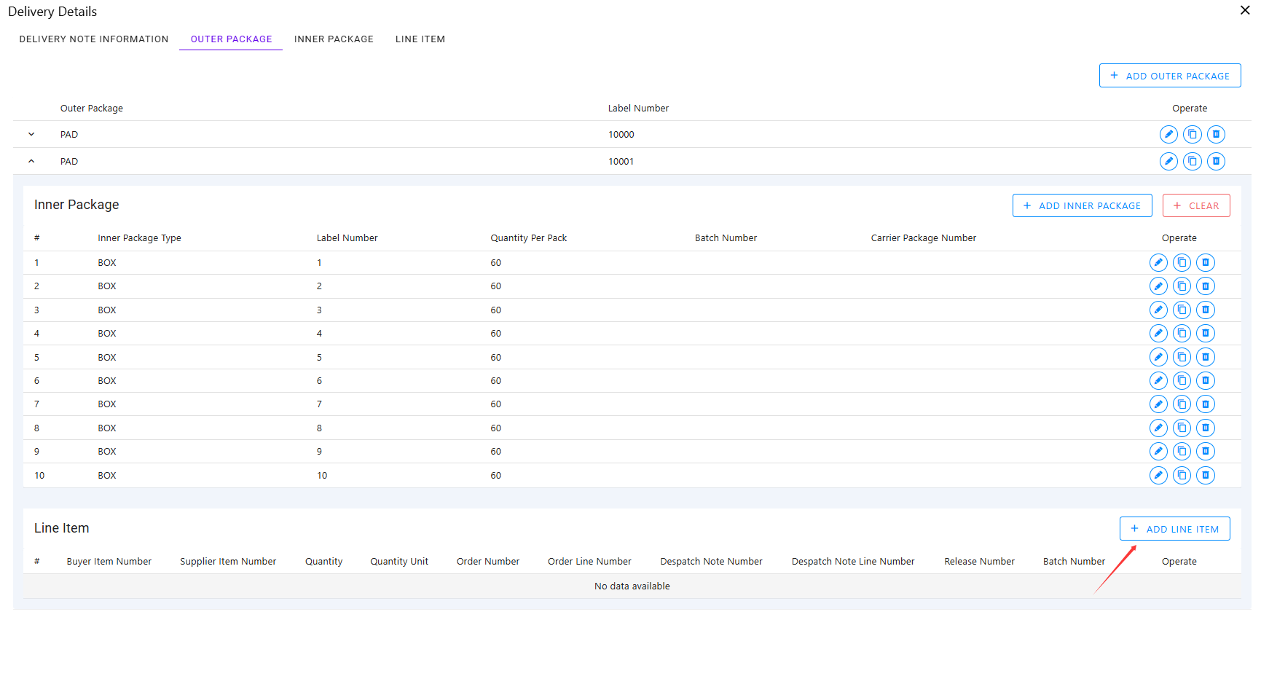1261x687 pixels.
Task: Delete outer package with label 10001
Action: (x=1215, y=162)
